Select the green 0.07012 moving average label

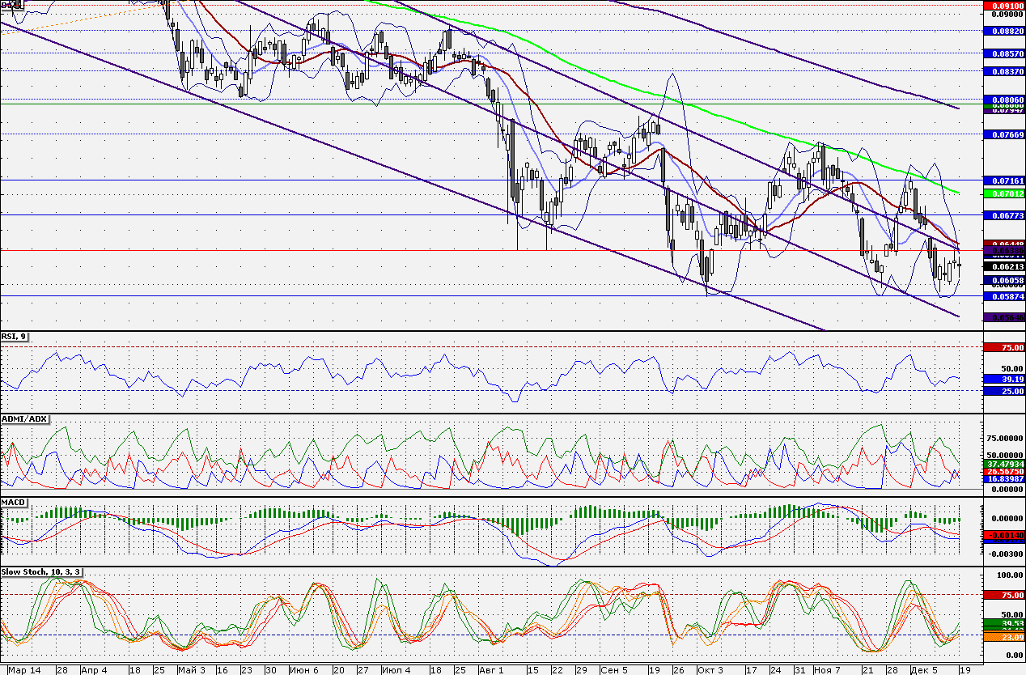pos(1003,194)
